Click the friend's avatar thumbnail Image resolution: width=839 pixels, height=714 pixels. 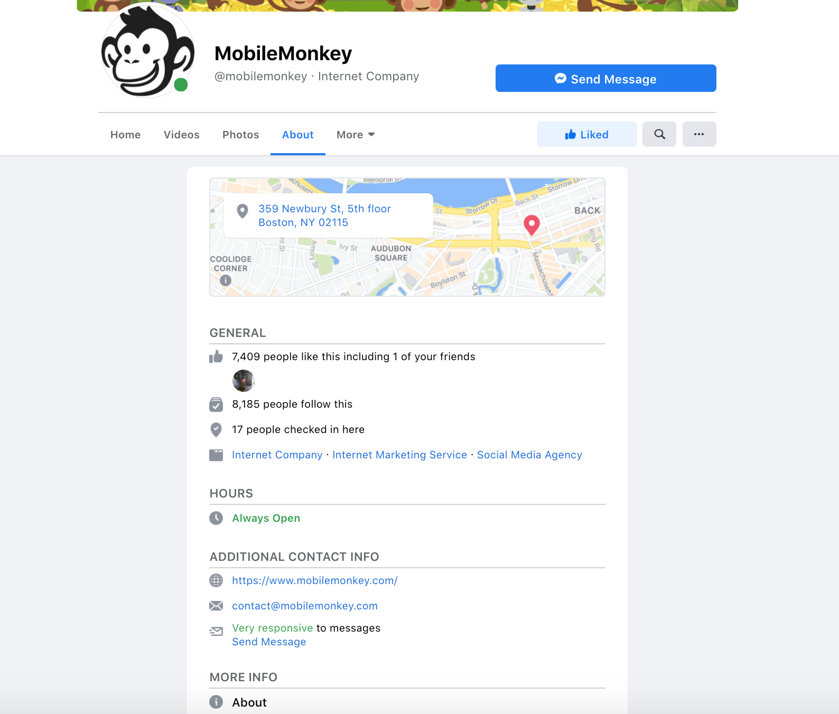(x=244, y=381)
